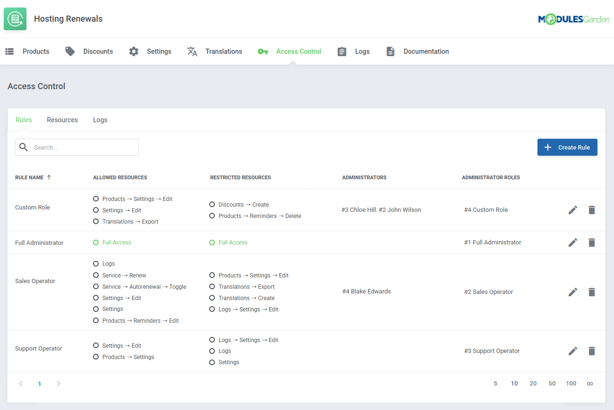Click the Discounts tag icon
Screen dimensions: 614x410
pos(70,51)
